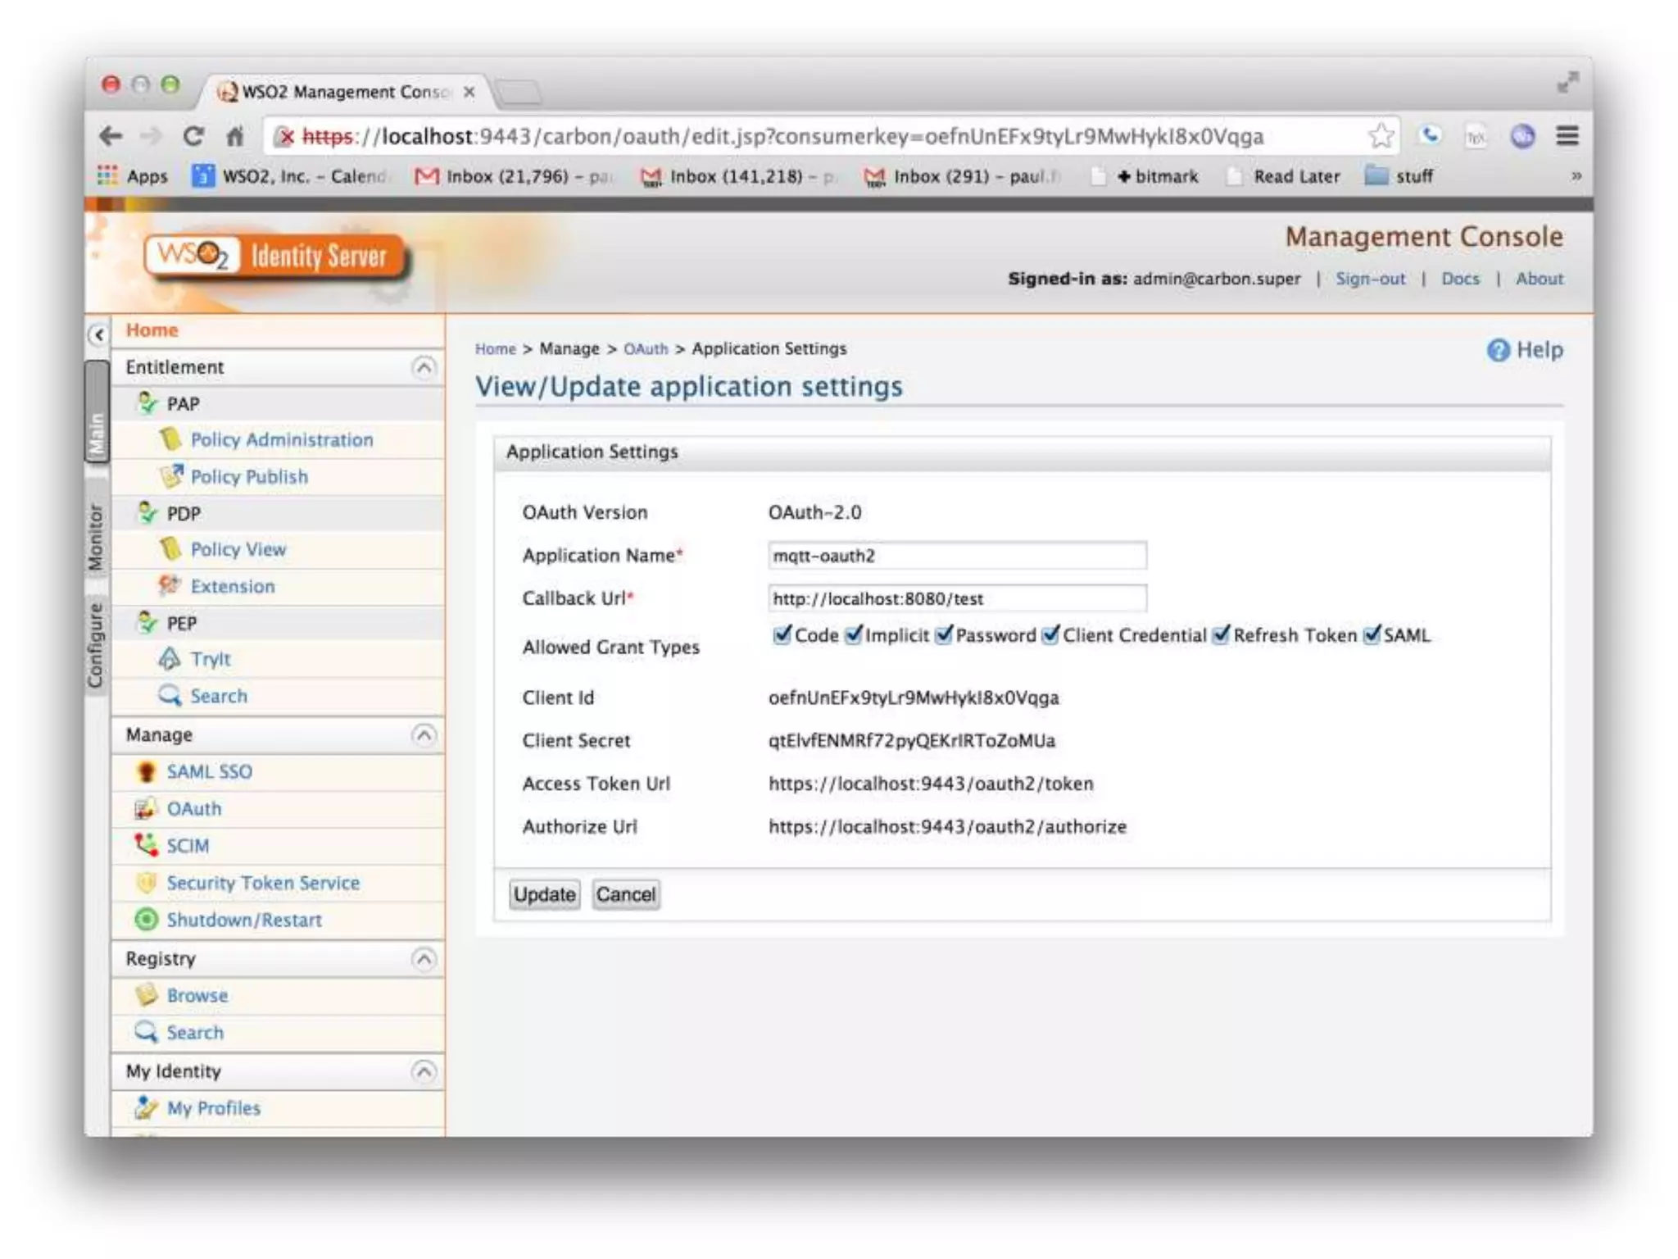Click the Shutdown/Restart green icon
This screenshot has width=1678, height=1259.
(146, 920)
